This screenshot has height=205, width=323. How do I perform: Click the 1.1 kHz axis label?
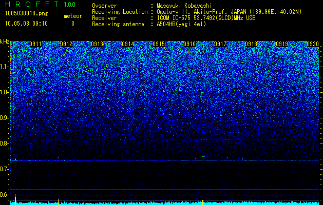(5, 67)
